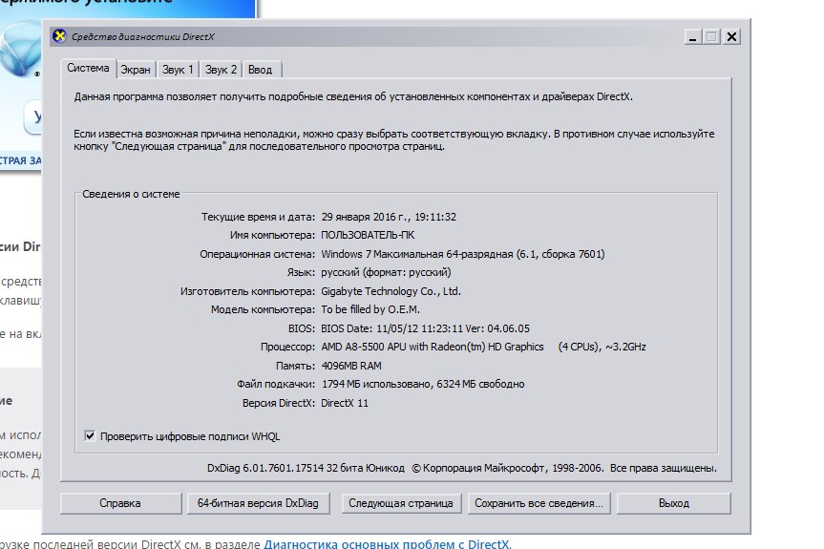Select computer name ПОЛЬЗОВАТЕЛЬ-ПК
The image size is (824, 549).
pos(368,236)
